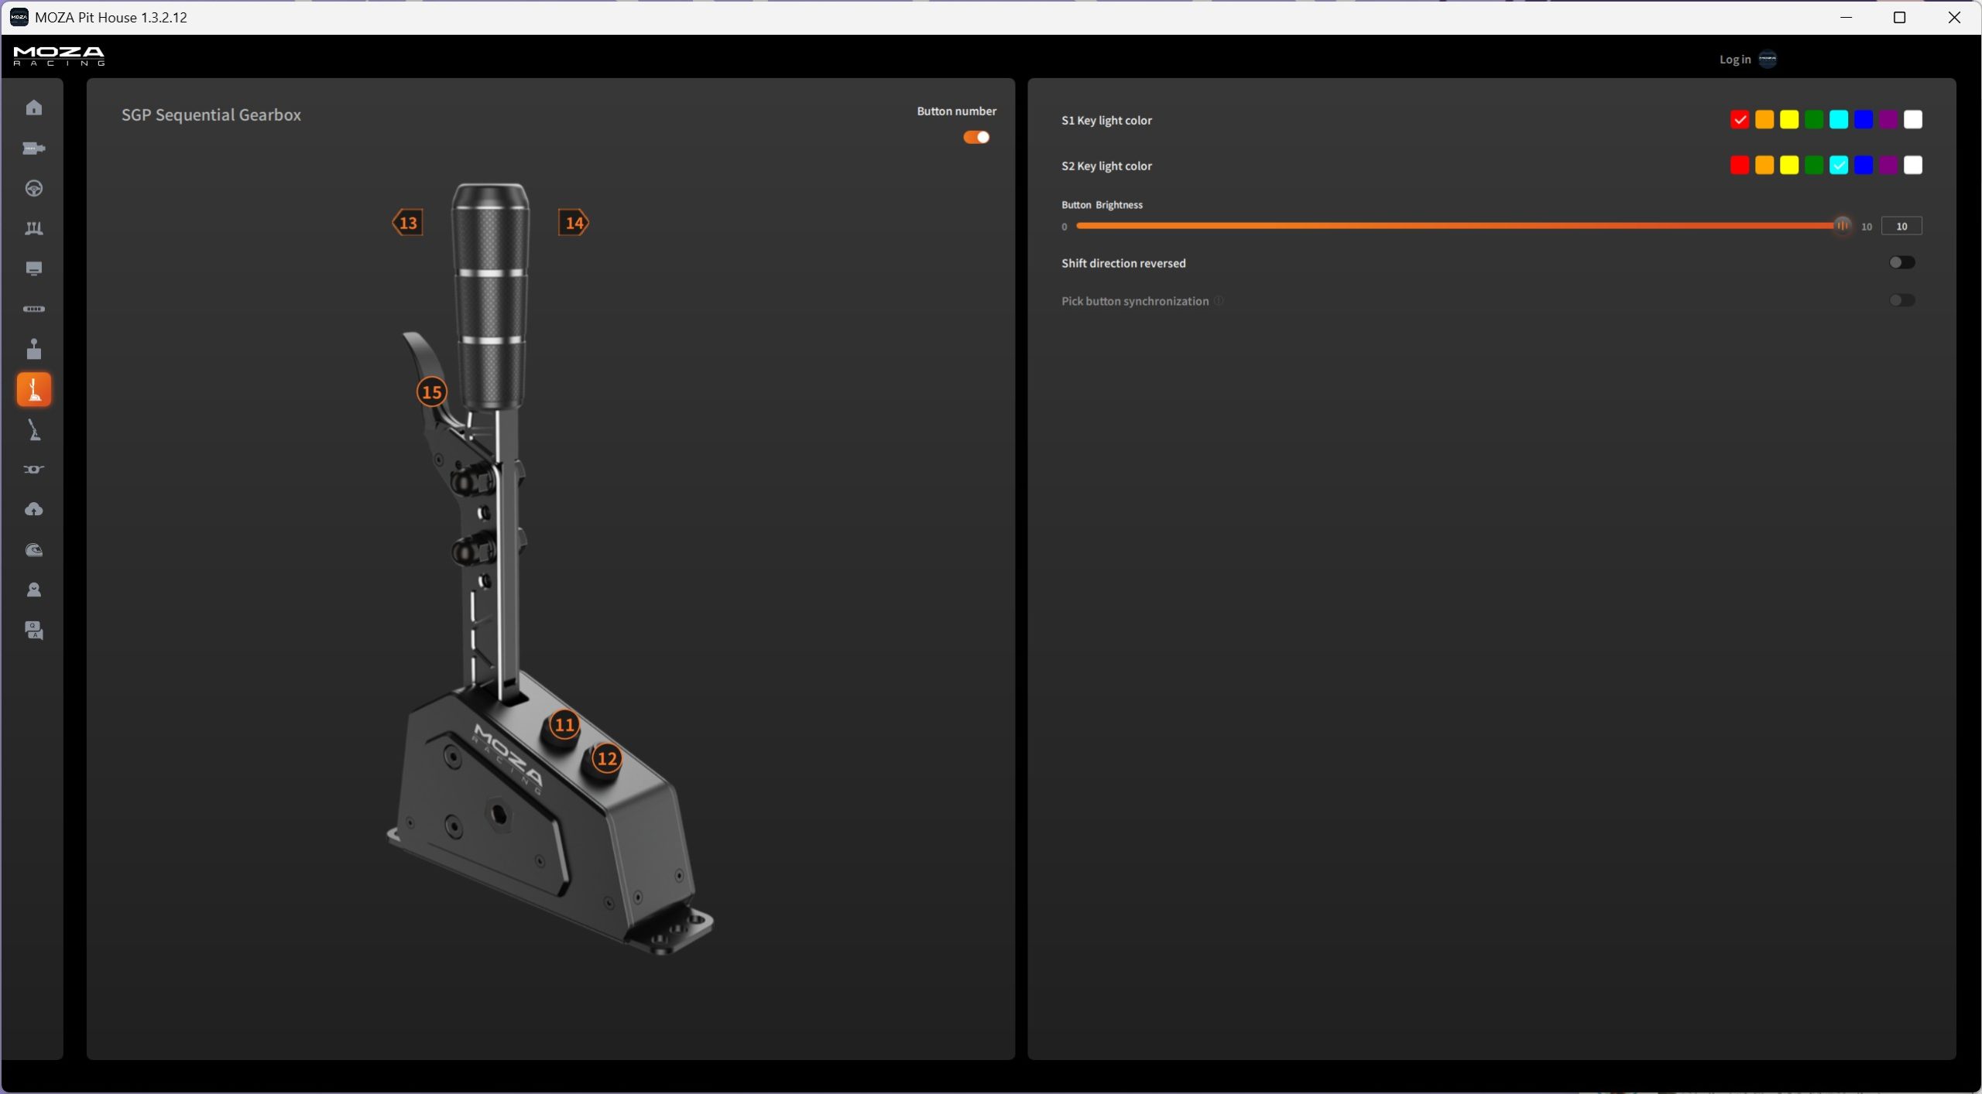Image resolution: width=1982 pixels, height=1094 pixels.
Task: Set S2 key light color to green
Action: point(1814,165)
